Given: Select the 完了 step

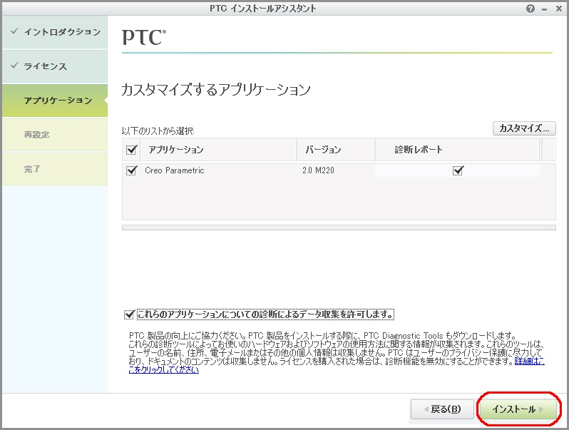Looking at the screenshot, I should pyautogui.click(x=55, y=169).
